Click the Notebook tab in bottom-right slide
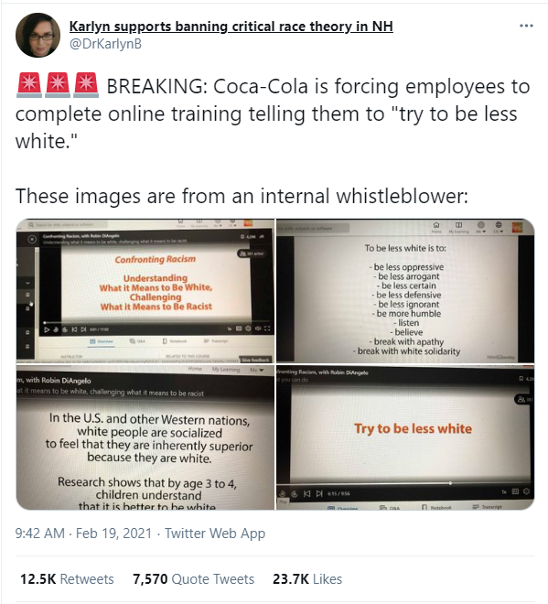Screen dimensions: 548x604 [x=436, y=507]
